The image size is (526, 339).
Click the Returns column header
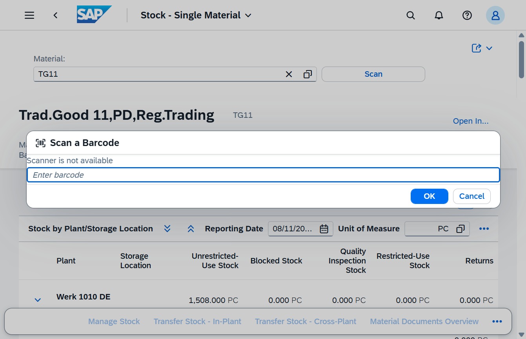(479, 261)
